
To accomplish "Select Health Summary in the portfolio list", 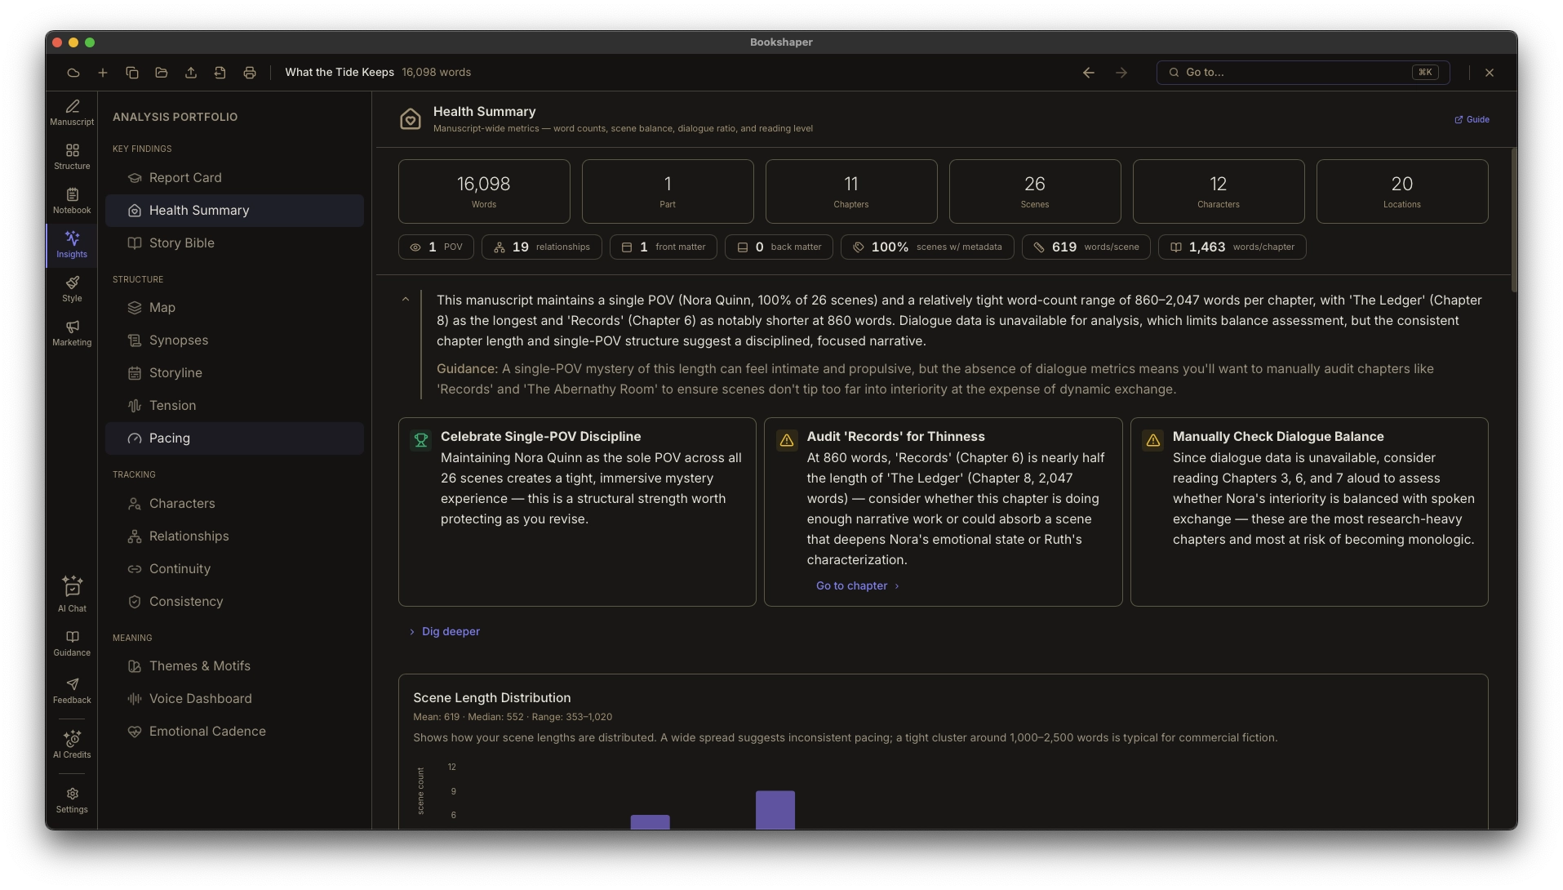I will pos(235,211).
